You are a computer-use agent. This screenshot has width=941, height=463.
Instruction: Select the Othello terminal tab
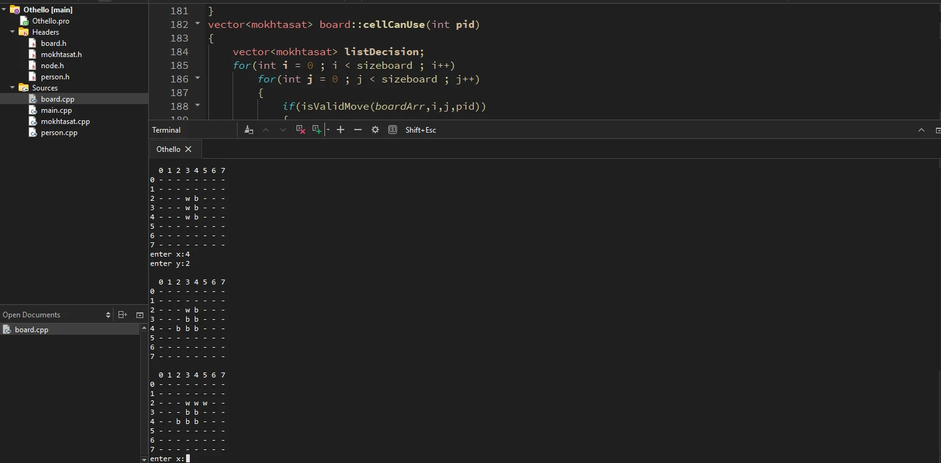[168, 149]
